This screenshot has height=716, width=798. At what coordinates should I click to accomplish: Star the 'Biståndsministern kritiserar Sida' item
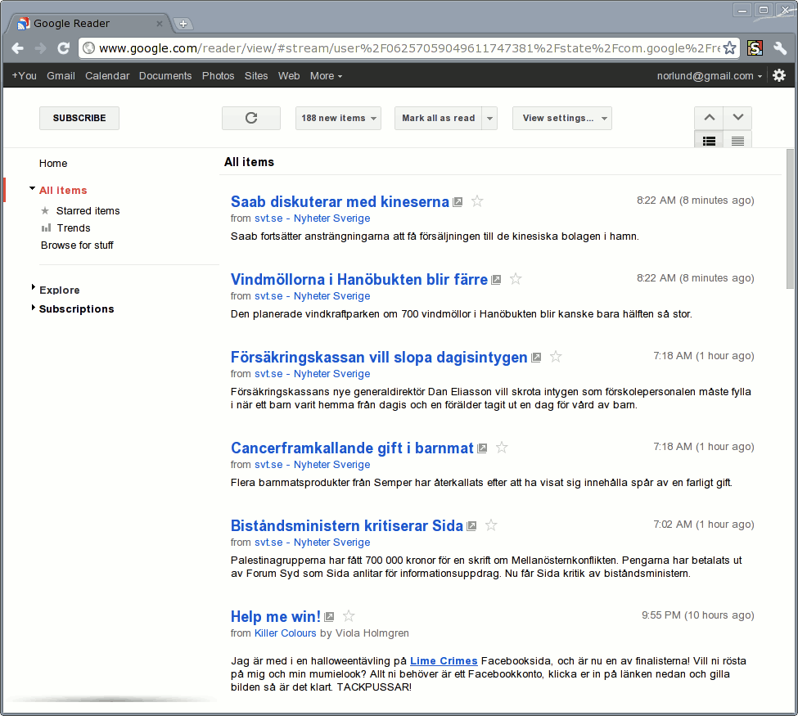pyautogui.click(x=491, y=525)
